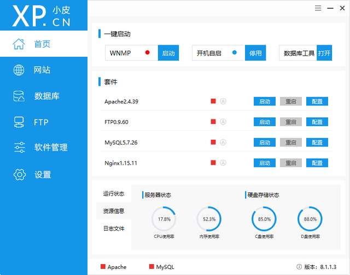
Task: Click the sliders icon for 软件管理
Action: (20, 147)
